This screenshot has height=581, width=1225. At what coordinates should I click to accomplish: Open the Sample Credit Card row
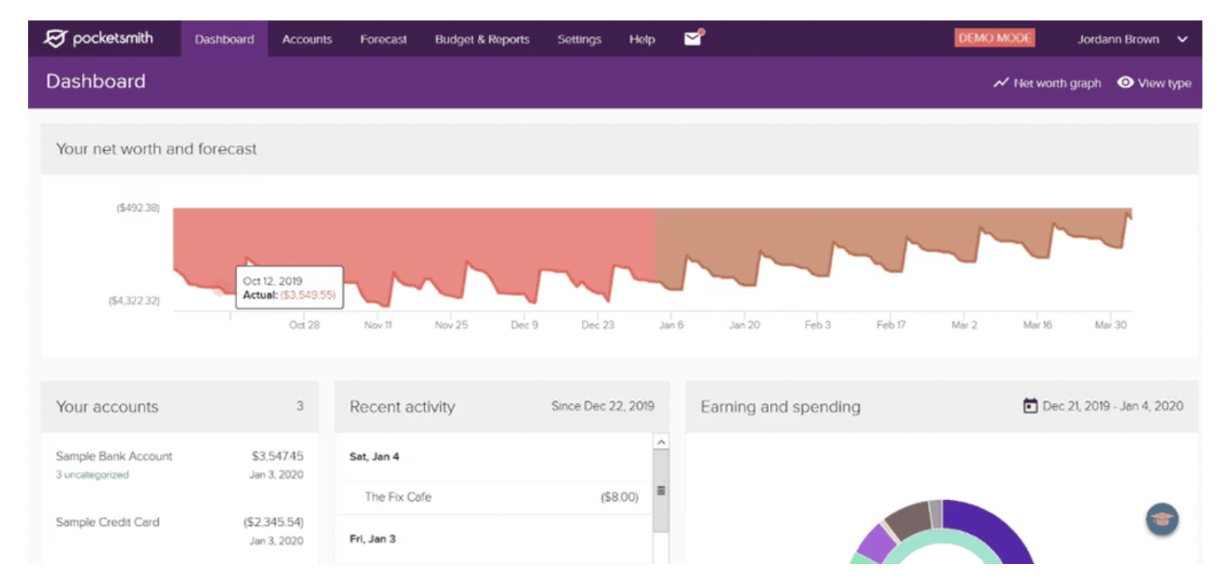pyautogui.click(x=179, y=531)
